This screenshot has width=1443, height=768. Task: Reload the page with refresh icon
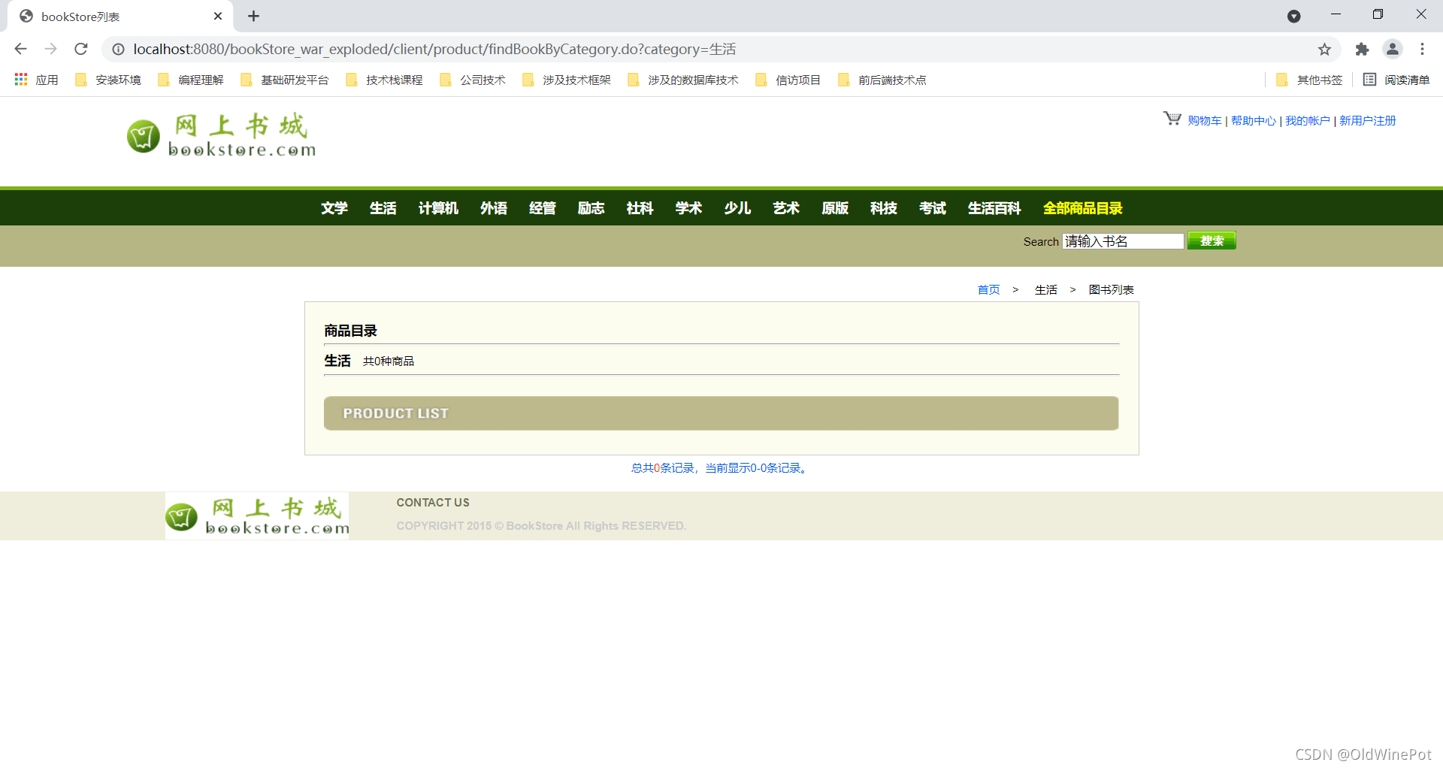81,49
